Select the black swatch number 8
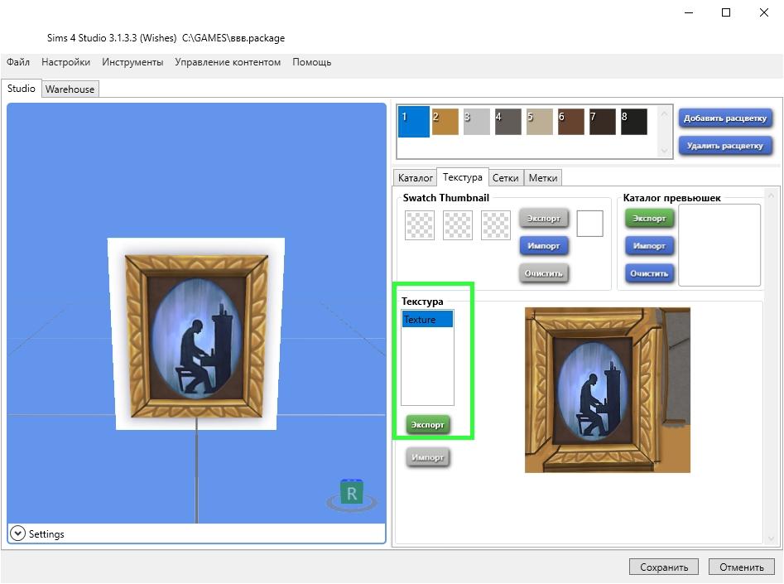 click(x=633, y=122)
